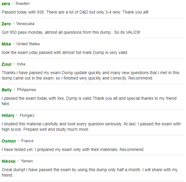Viewport: 186px width, 182px height.
Task: Select Nikolai's Great dump comment text
Action: coord(90,172)
